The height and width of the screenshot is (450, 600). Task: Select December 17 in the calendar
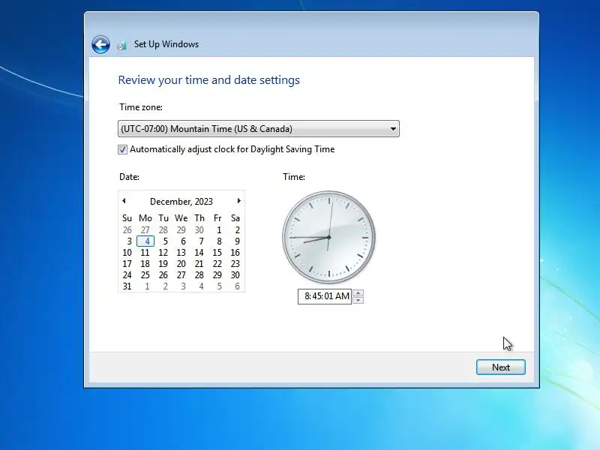[127, 264]
